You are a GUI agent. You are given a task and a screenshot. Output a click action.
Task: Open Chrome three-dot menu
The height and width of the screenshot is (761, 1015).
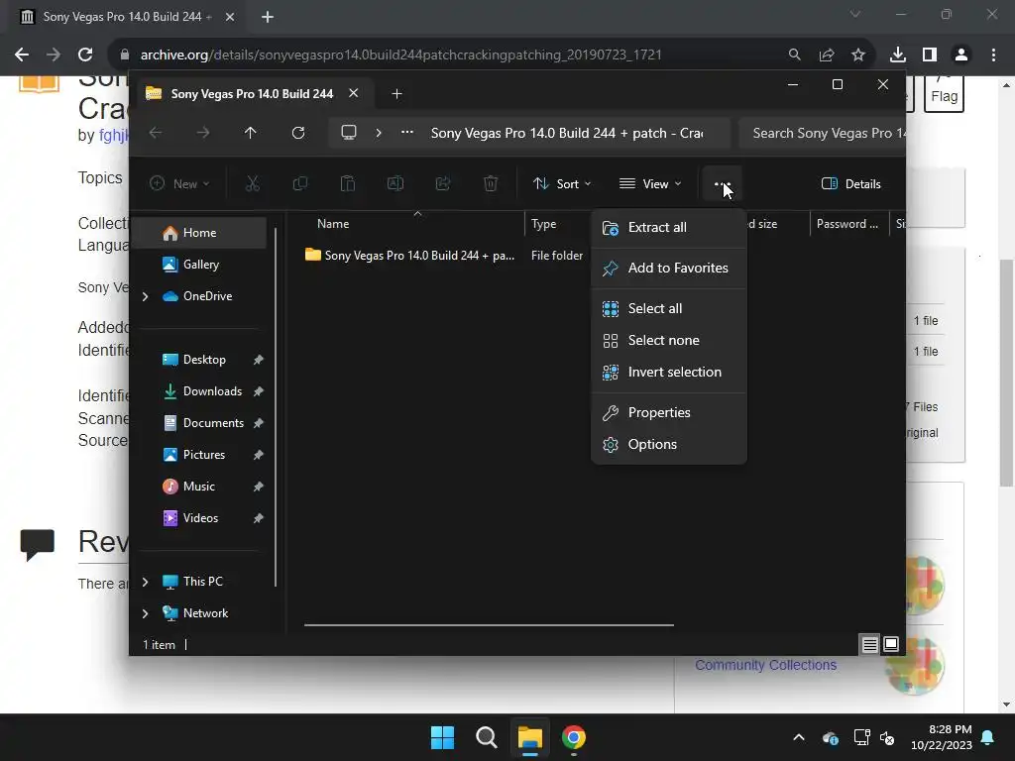click(x=993, y=55)
